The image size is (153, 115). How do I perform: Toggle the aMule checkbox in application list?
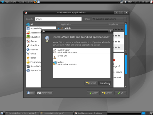tap(58, 29)
